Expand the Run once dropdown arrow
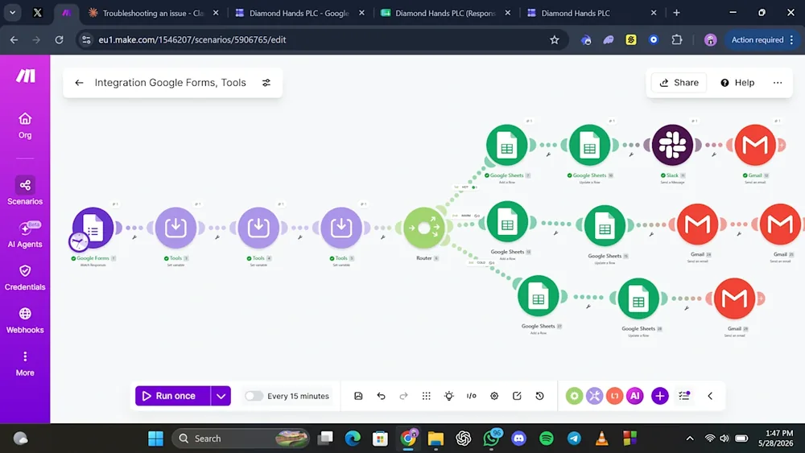Image resolution: width=805 pixels, height=453 pixels. click(x=221, y=396)
